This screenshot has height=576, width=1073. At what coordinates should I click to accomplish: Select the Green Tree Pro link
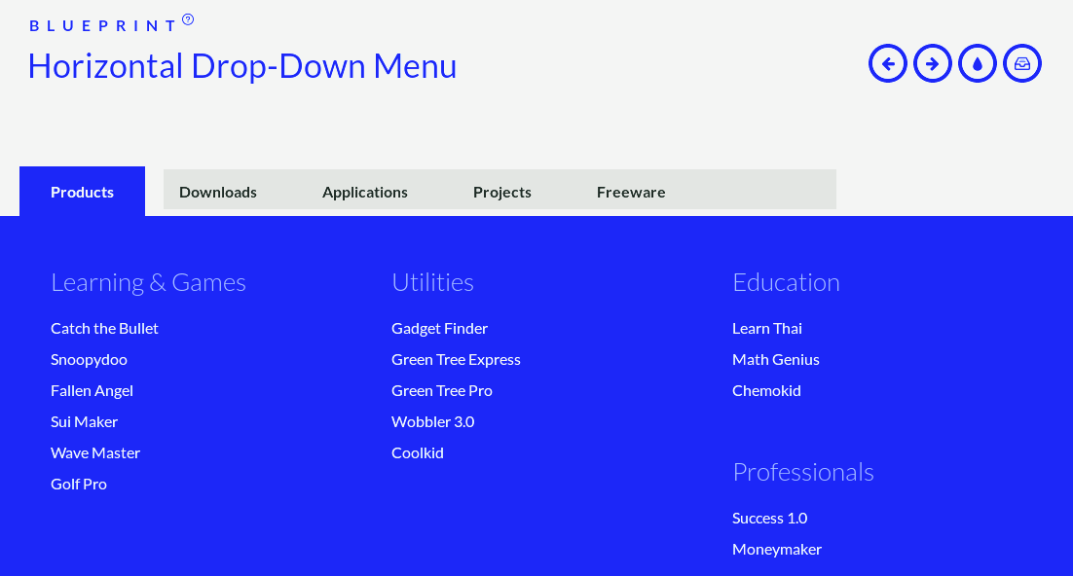(441, 390)
